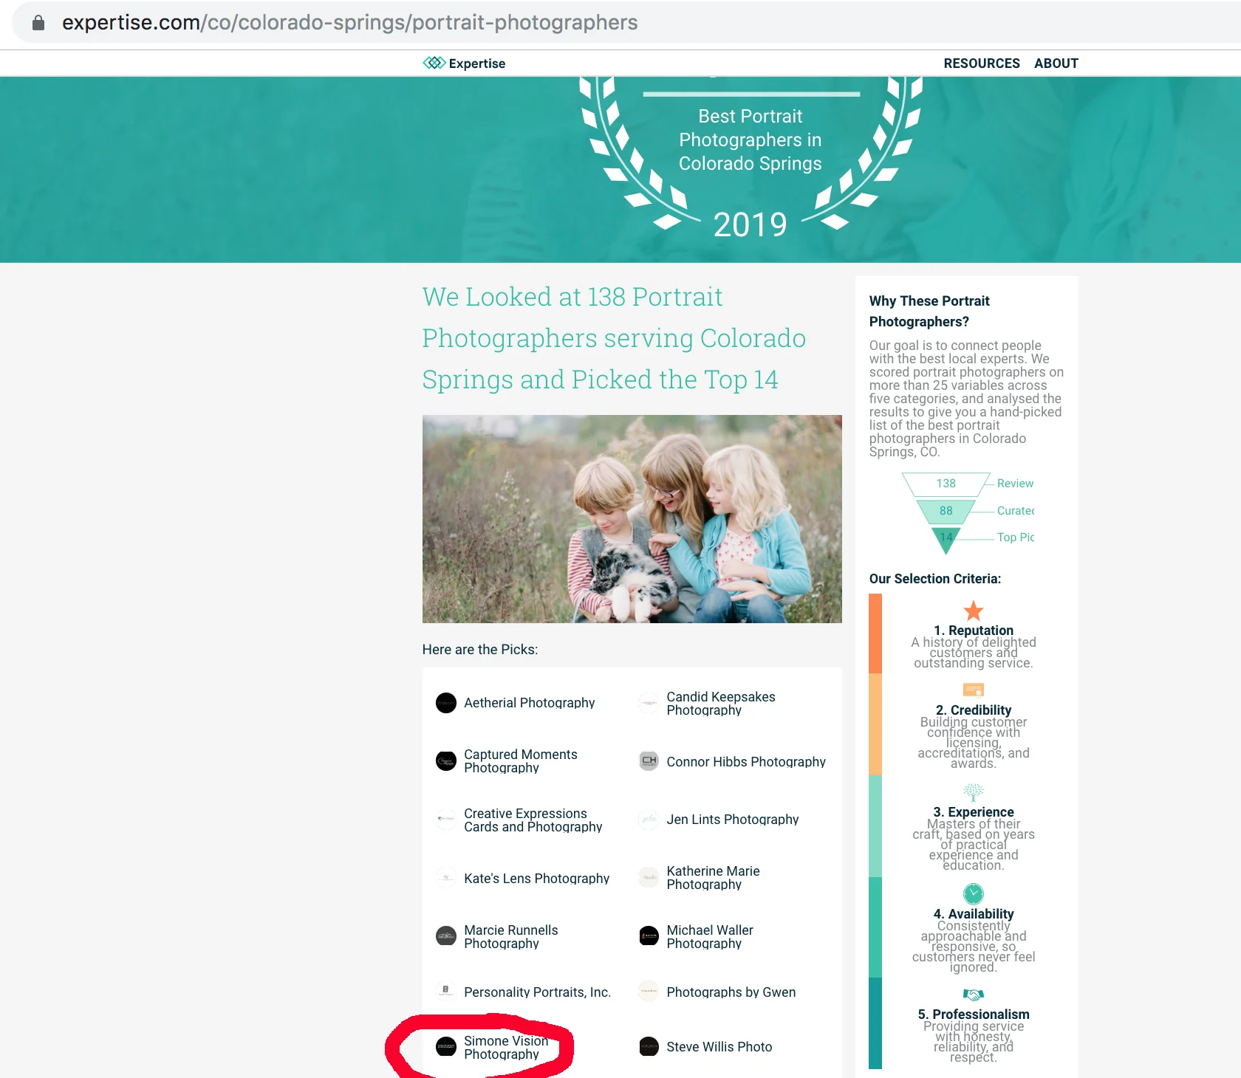Click the 'Review' funnel label
1241x1078 pixels.
pos(1015,484)
